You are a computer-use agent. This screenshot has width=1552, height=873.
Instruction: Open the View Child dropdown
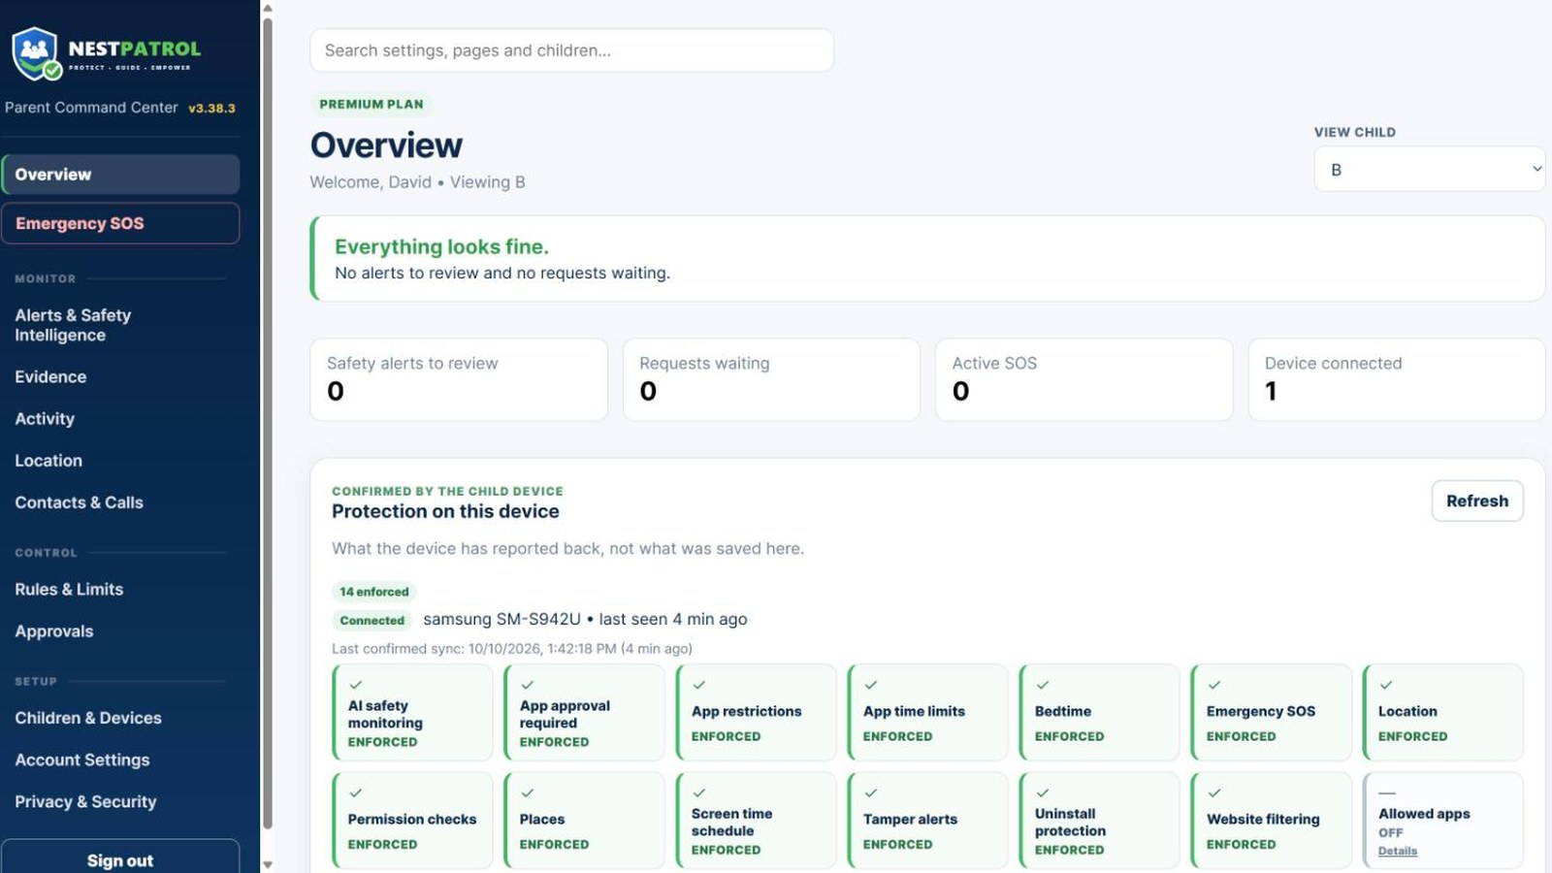pyautogui.click(x=1430, y=170)
